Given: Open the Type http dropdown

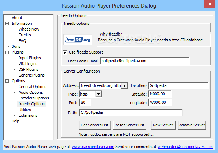Looking at the screenshot, I should pos(98,94).
